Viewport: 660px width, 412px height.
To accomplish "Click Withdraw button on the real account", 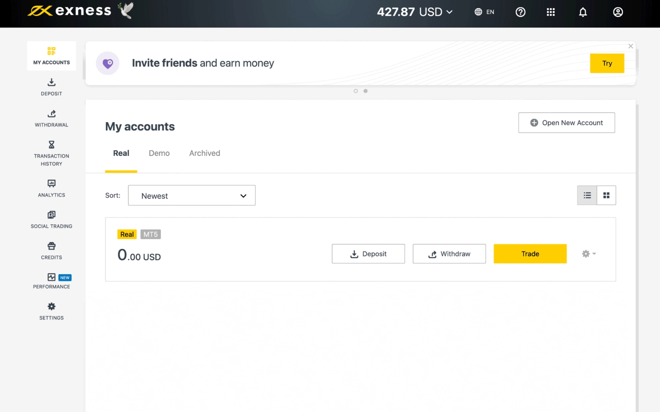I will click(449, 254).
